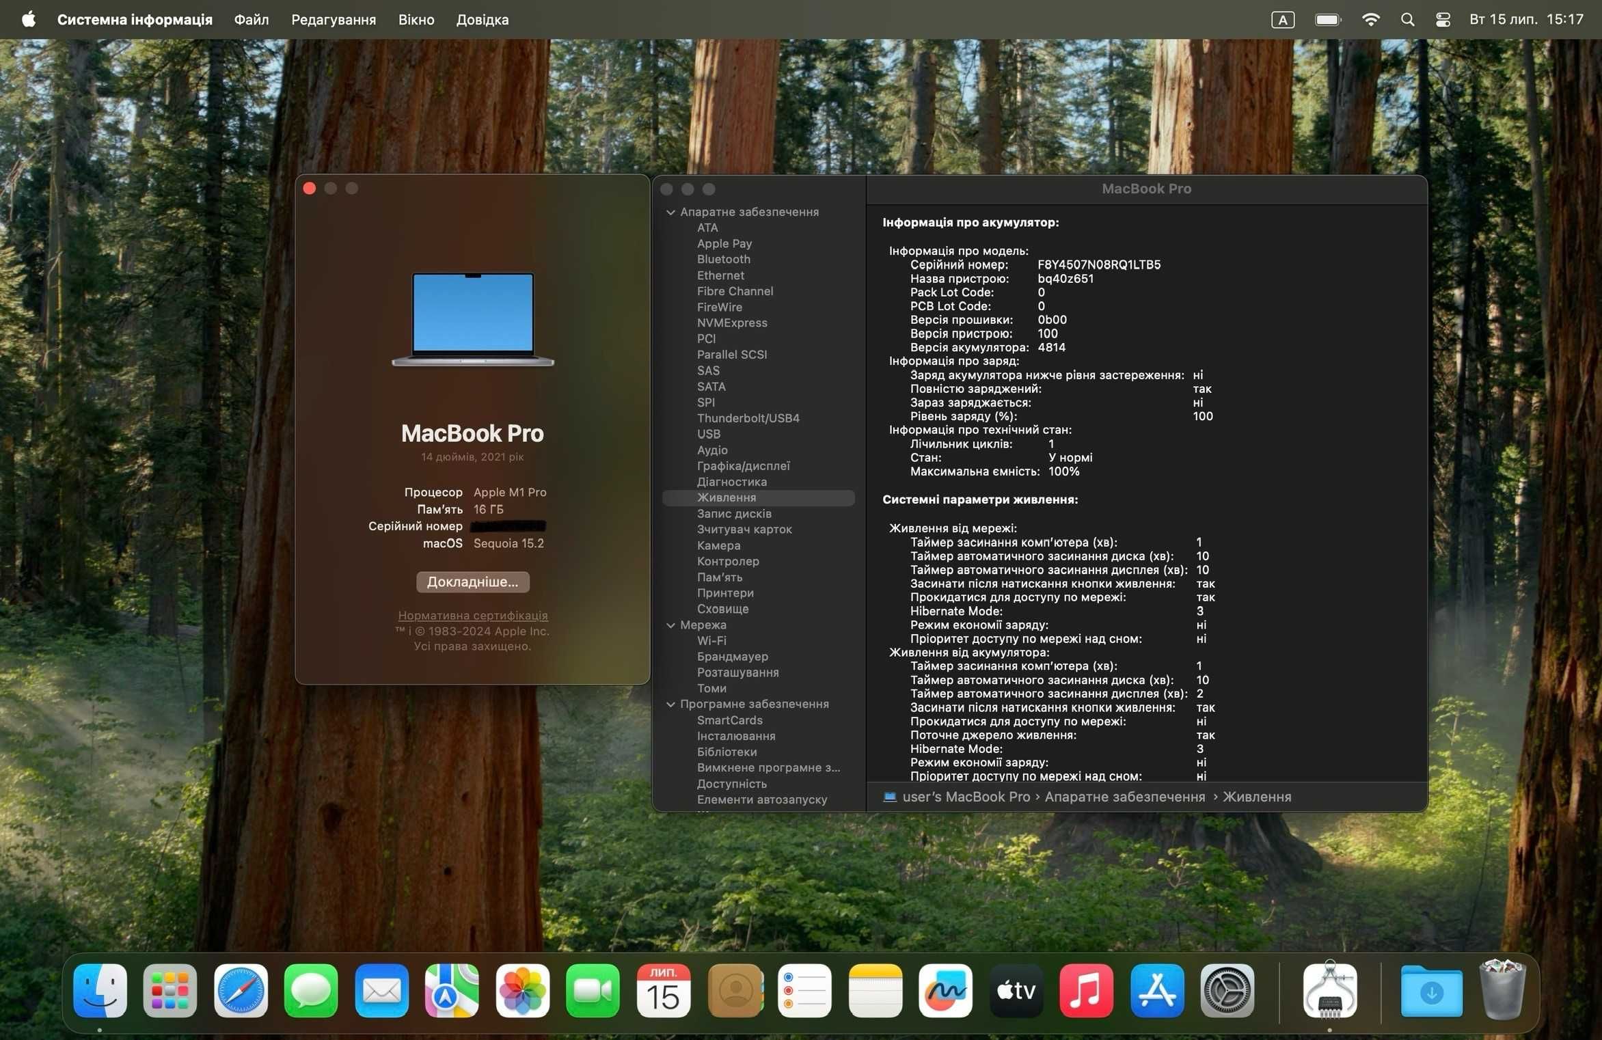The image size is (1602, 1040).
Task: Click Апаратне забезпечення in the path bar
Action: tap(1124, 797)
